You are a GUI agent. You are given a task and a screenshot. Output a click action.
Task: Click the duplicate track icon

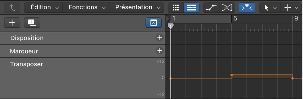32,23
